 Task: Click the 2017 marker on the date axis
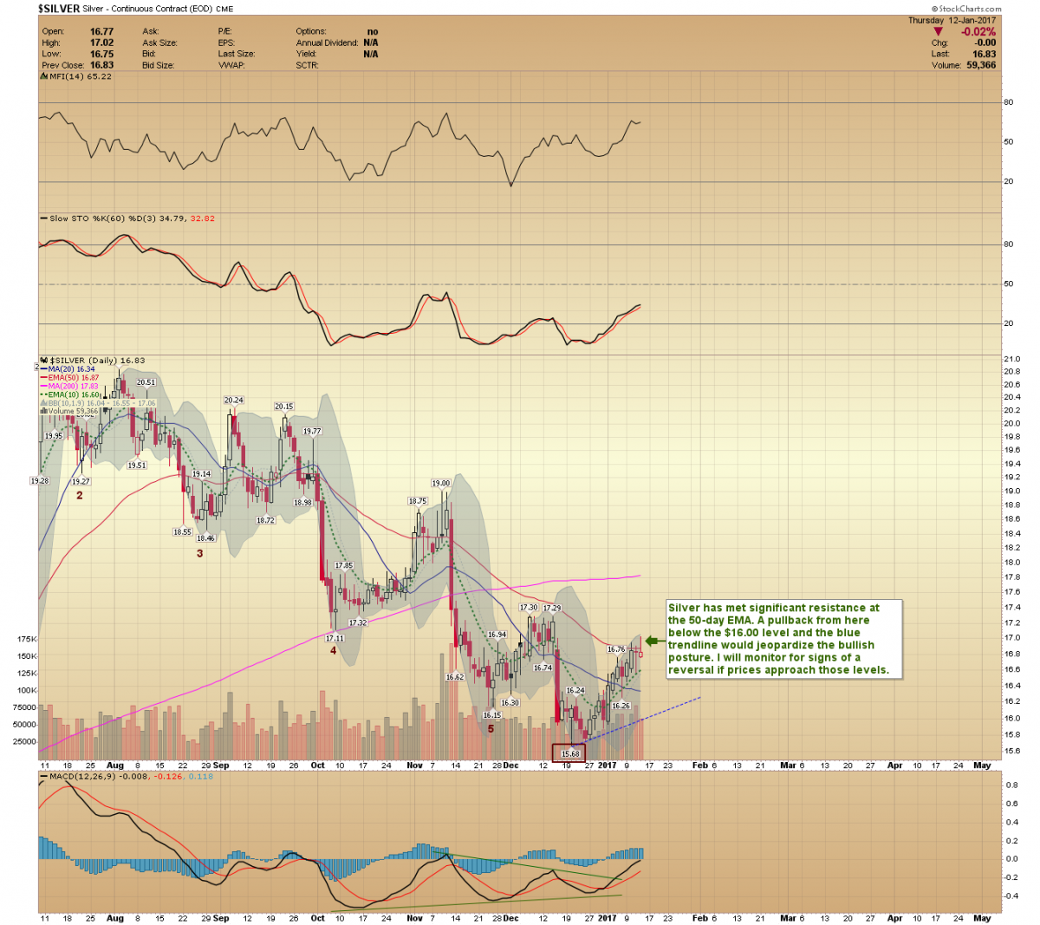(x=607, y=765)
